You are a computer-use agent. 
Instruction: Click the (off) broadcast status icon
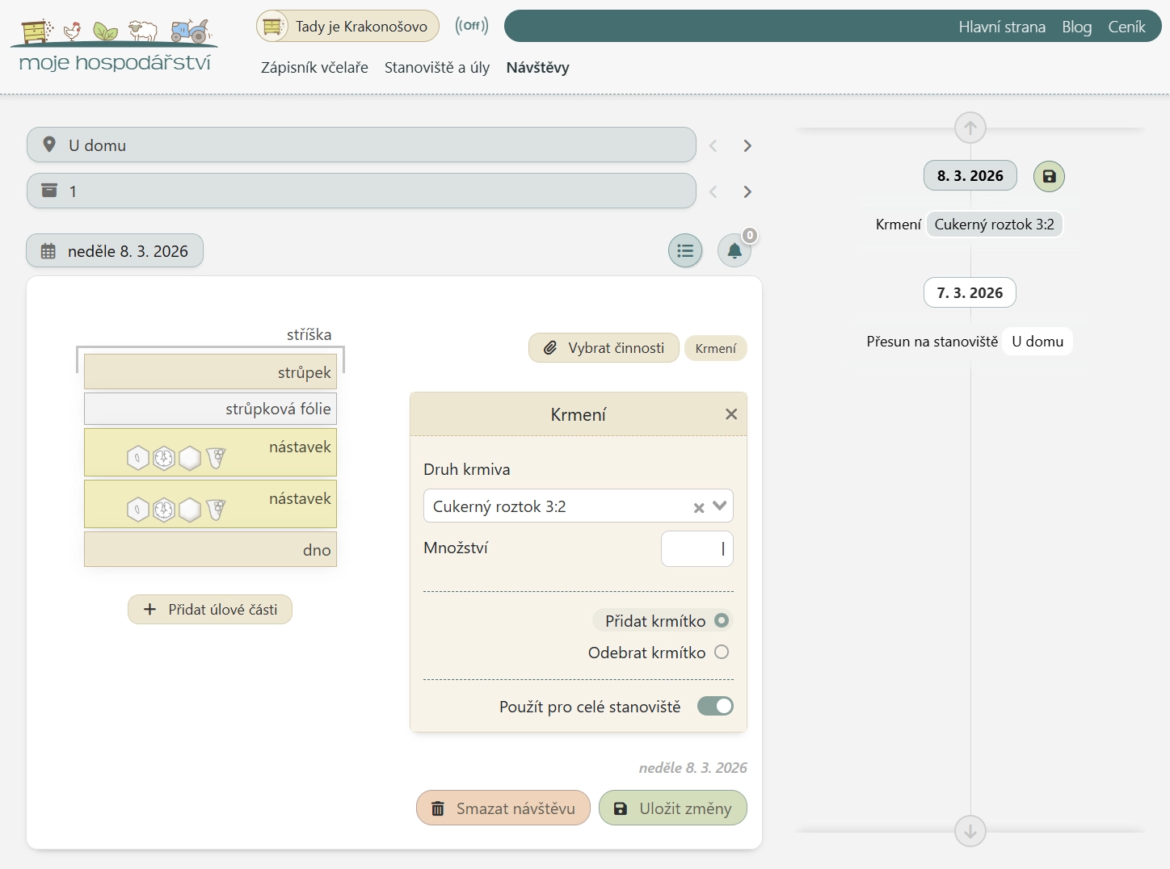472,26
